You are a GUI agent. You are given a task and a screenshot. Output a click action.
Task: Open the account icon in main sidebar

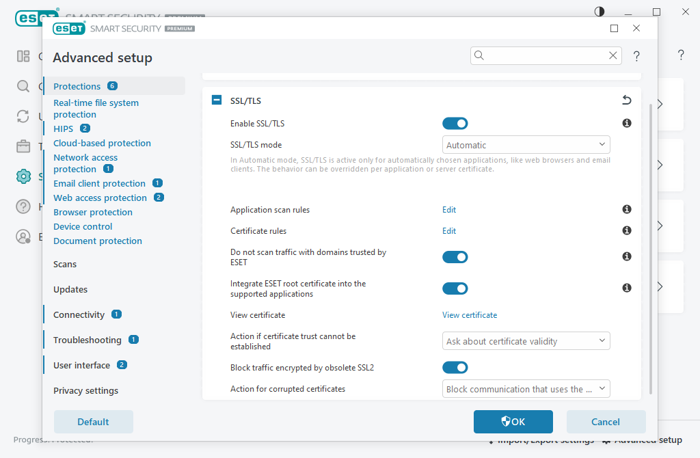23,237
